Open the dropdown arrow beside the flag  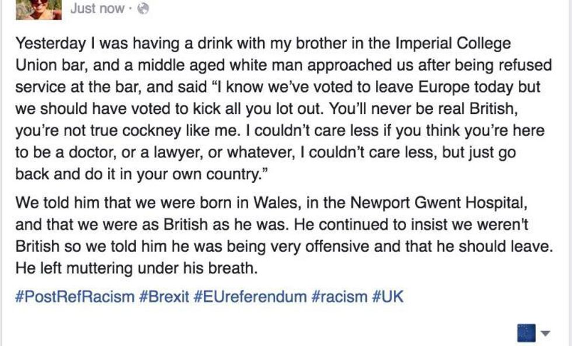pos(546,334)
